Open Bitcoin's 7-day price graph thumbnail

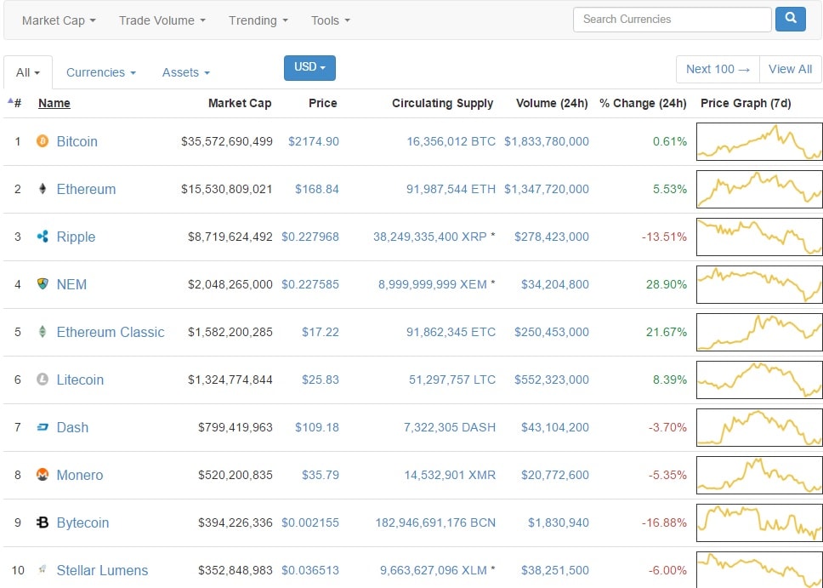pyautogui.click(x=758, y=141)
